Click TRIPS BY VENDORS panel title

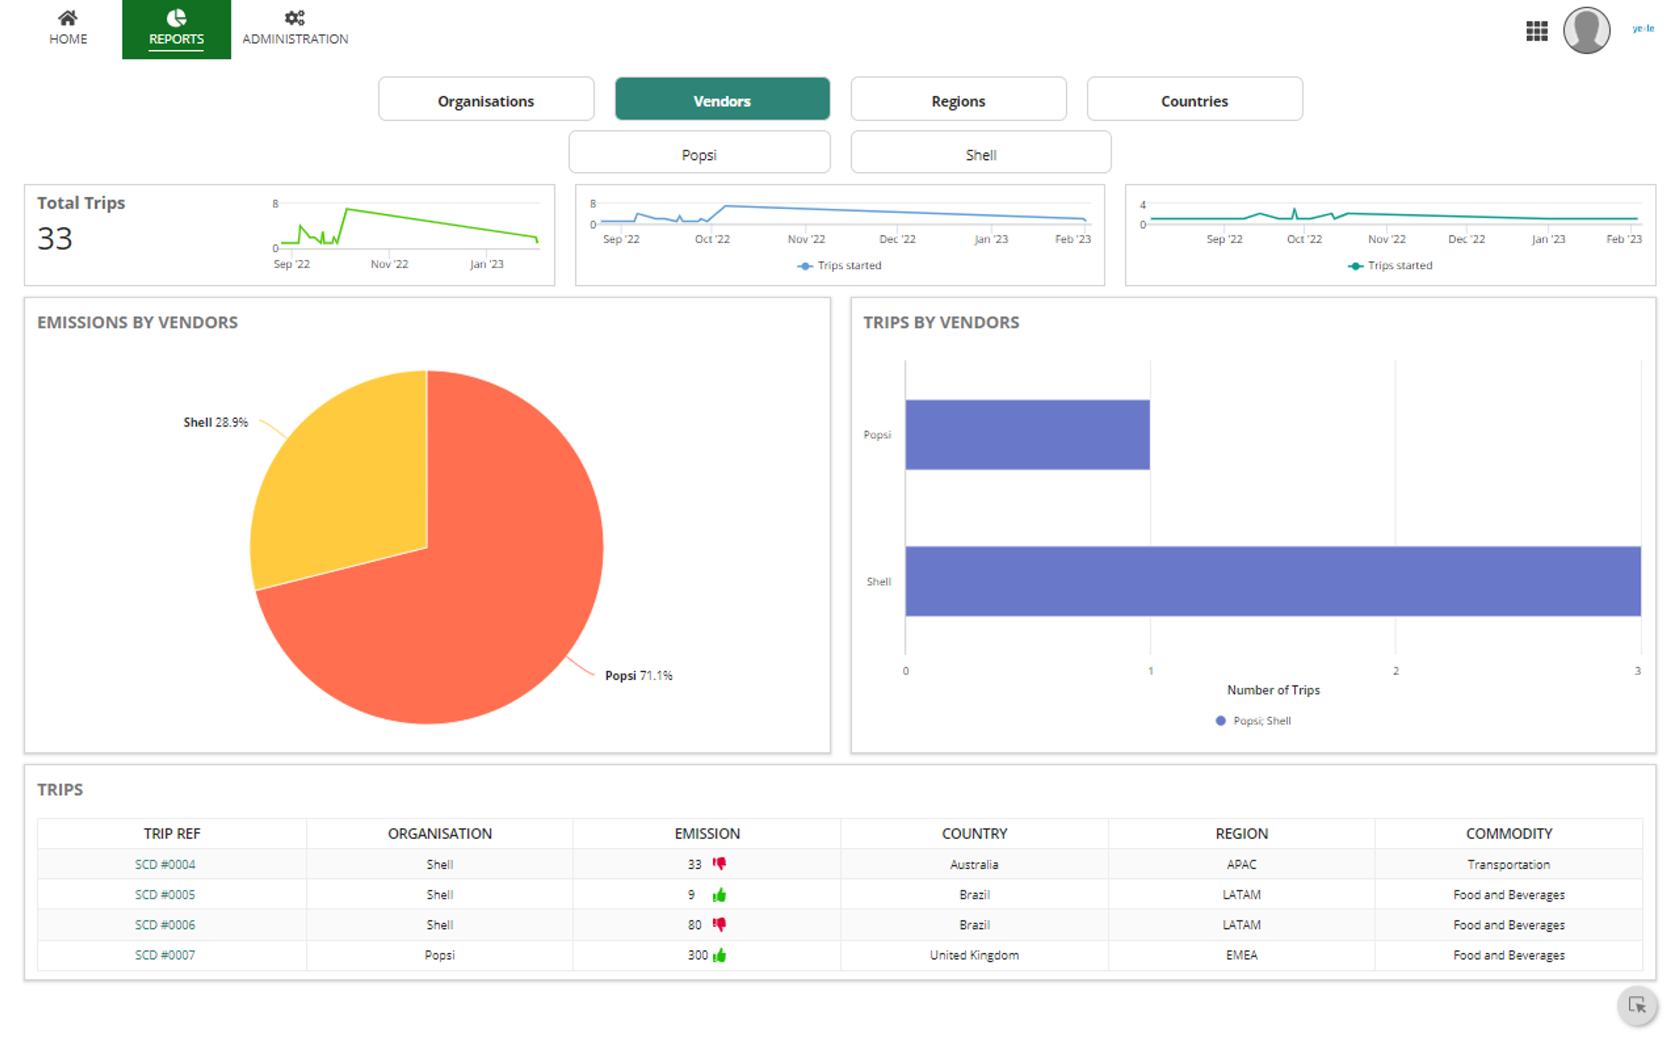tap(941, 322)
